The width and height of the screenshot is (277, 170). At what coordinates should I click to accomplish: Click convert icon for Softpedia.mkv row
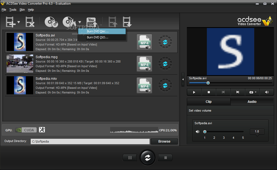coord(165,85)
